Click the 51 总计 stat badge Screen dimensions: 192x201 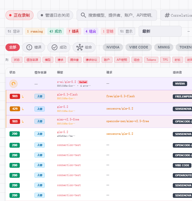tap(14, 31)
